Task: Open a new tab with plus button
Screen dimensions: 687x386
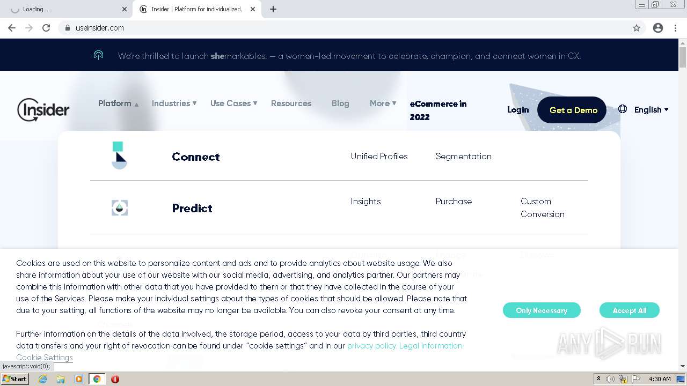Action: point(273,9)
